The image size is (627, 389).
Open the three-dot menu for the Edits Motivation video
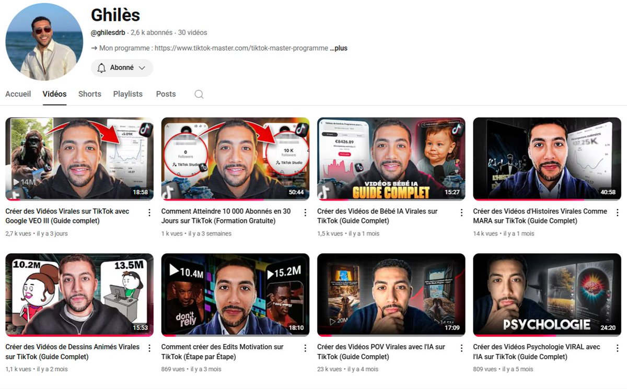click(305, 348)
